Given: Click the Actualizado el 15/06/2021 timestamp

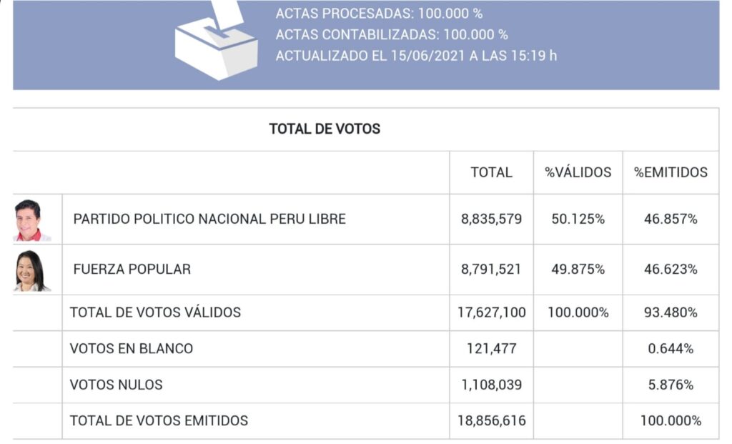Looking at the screenshot, I should pyautogui.click(x=416, y=56).
